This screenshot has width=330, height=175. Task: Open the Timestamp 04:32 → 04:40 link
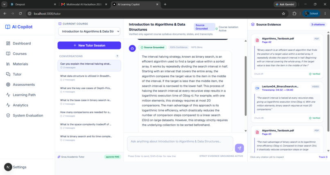(277, 90)
